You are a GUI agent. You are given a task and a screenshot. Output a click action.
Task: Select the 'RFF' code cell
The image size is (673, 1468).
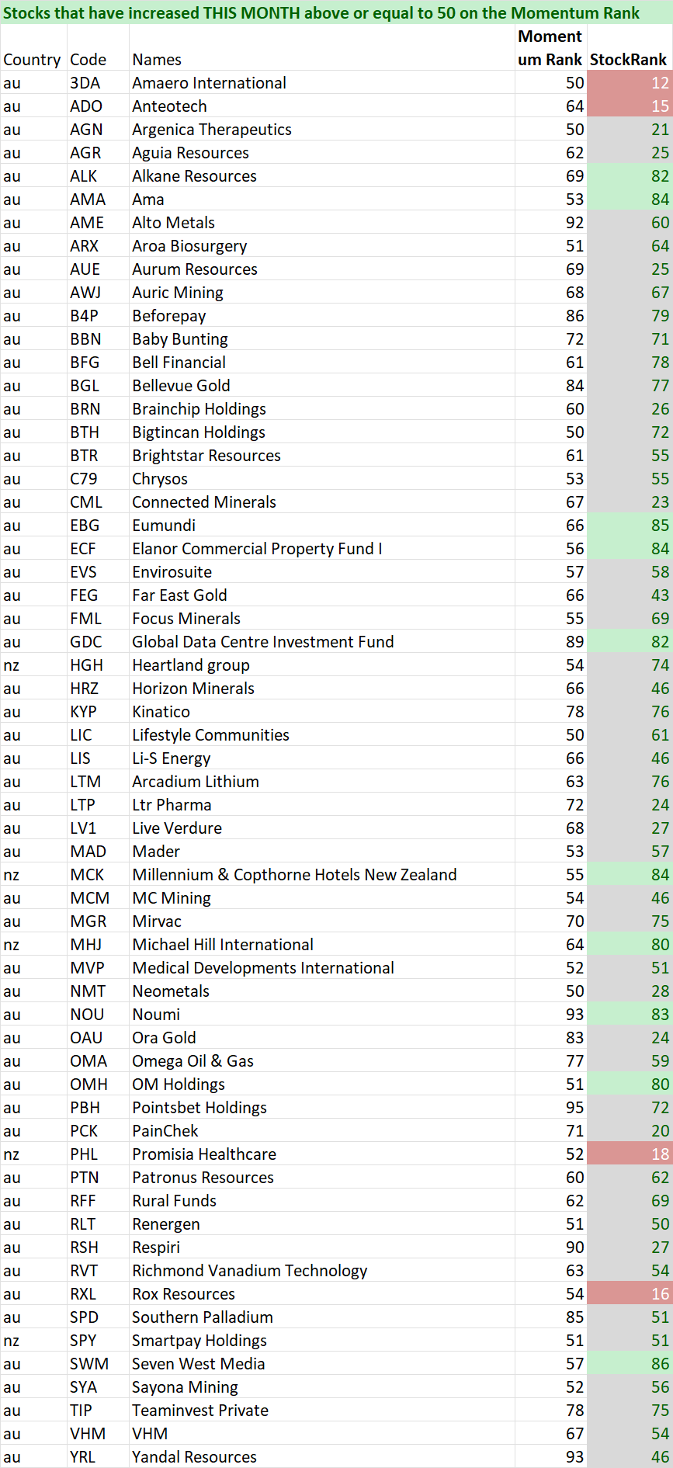(x=98, y=1200)
